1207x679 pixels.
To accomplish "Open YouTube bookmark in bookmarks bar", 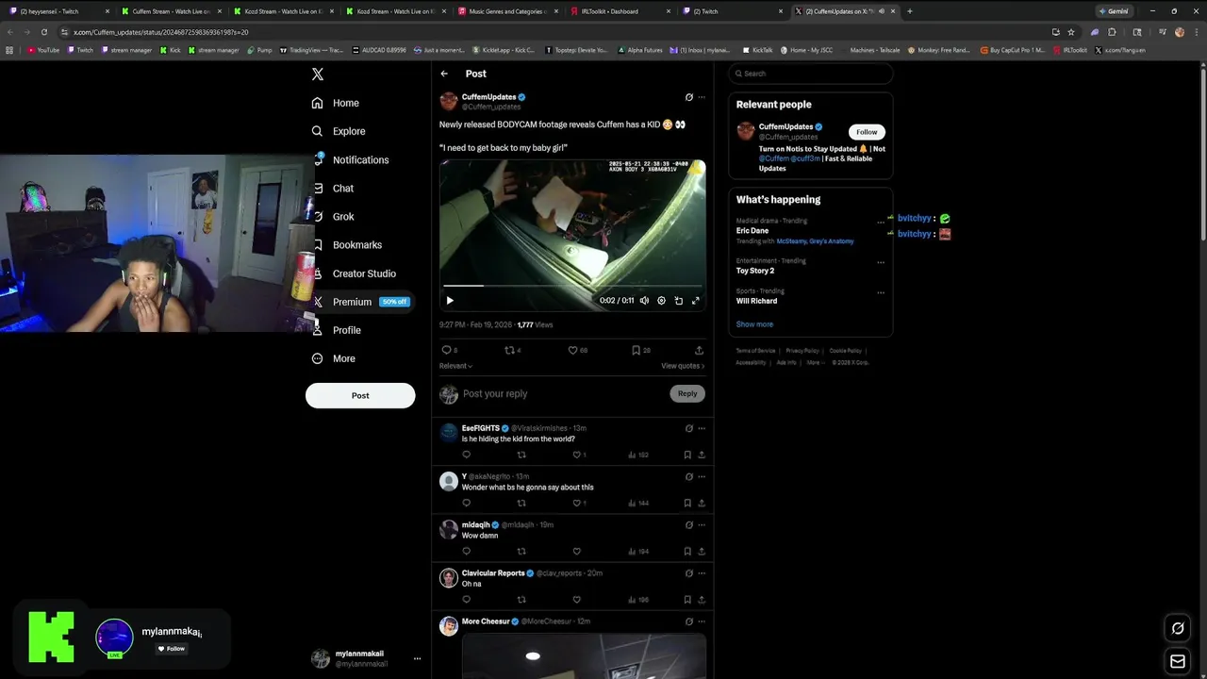I will [43, 50].
